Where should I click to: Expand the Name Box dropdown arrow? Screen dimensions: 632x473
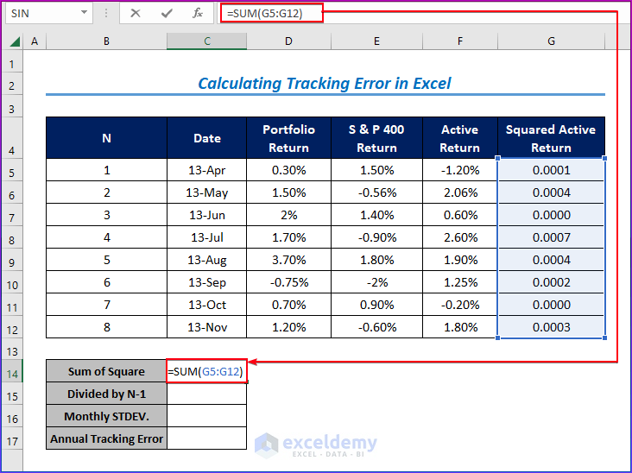(84, 13)
